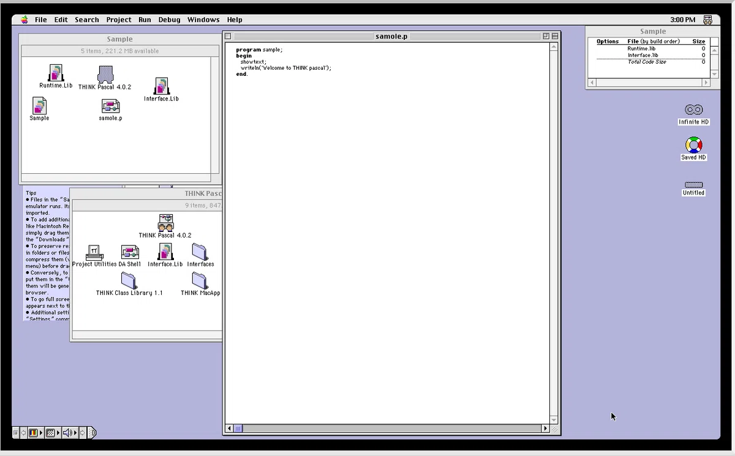Click Interface.lib in the project file list
The height and width of the screenshot is (456, 735).
click(x=643, y=55)
